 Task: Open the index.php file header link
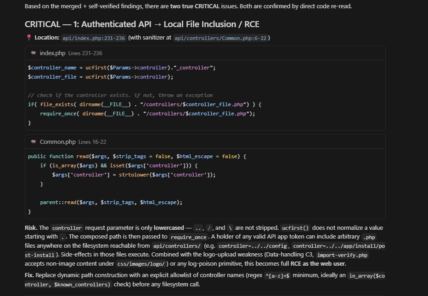pos(52,53)
